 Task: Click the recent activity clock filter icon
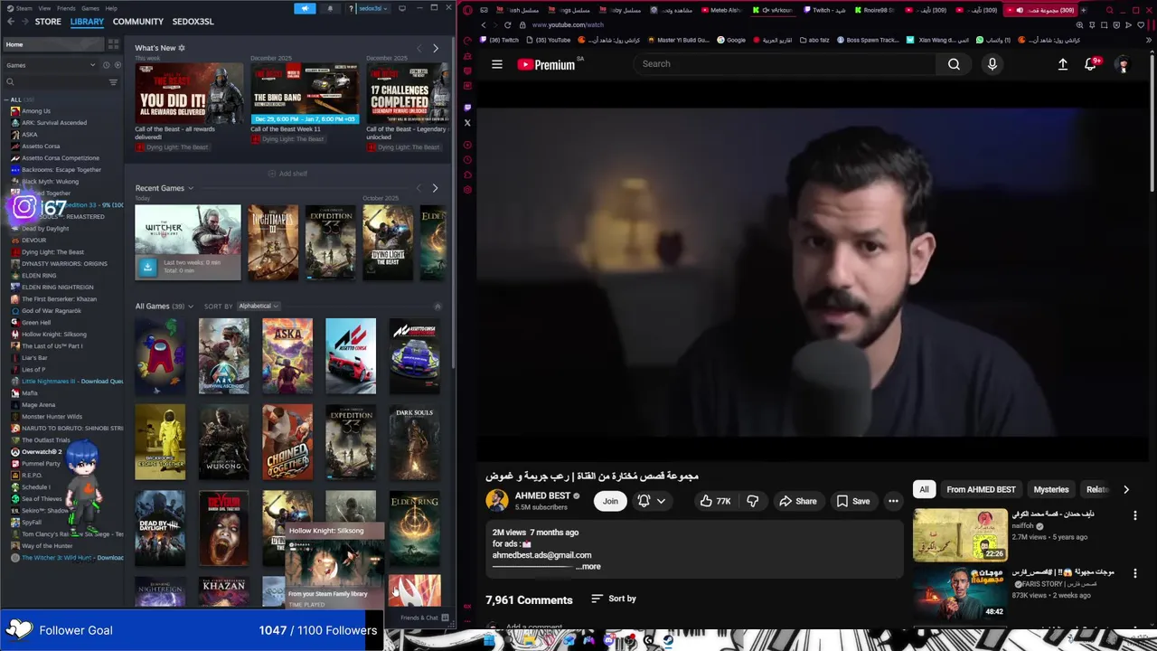[106, 65]
